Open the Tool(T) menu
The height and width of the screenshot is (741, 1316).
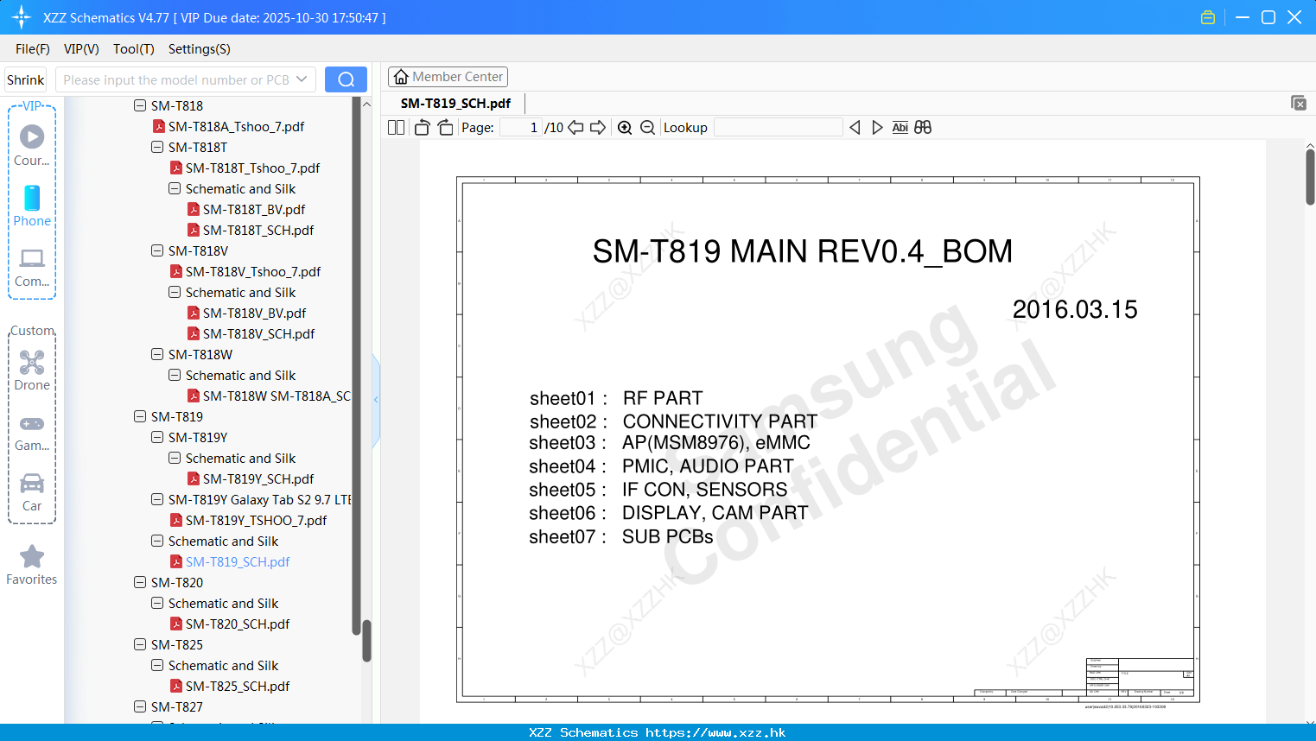(134, 49)
